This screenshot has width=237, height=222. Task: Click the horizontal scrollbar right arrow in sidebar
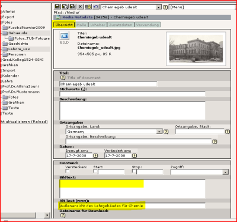[x=47, y=215]
